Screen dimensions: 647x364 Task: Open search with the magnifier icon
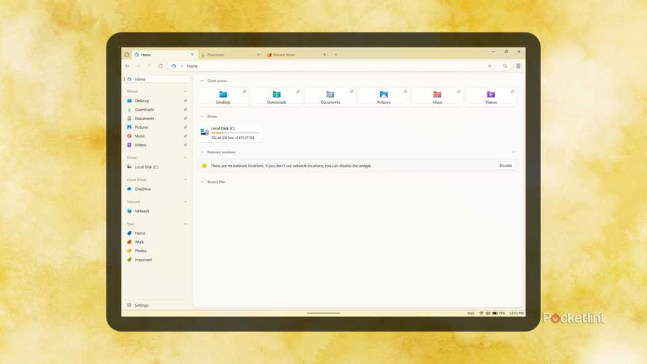(x=505, y=66)
